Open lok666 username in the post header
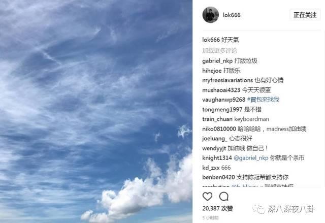Screen dimensions: 325x223 pyautogui.click(x=232, y=15)
